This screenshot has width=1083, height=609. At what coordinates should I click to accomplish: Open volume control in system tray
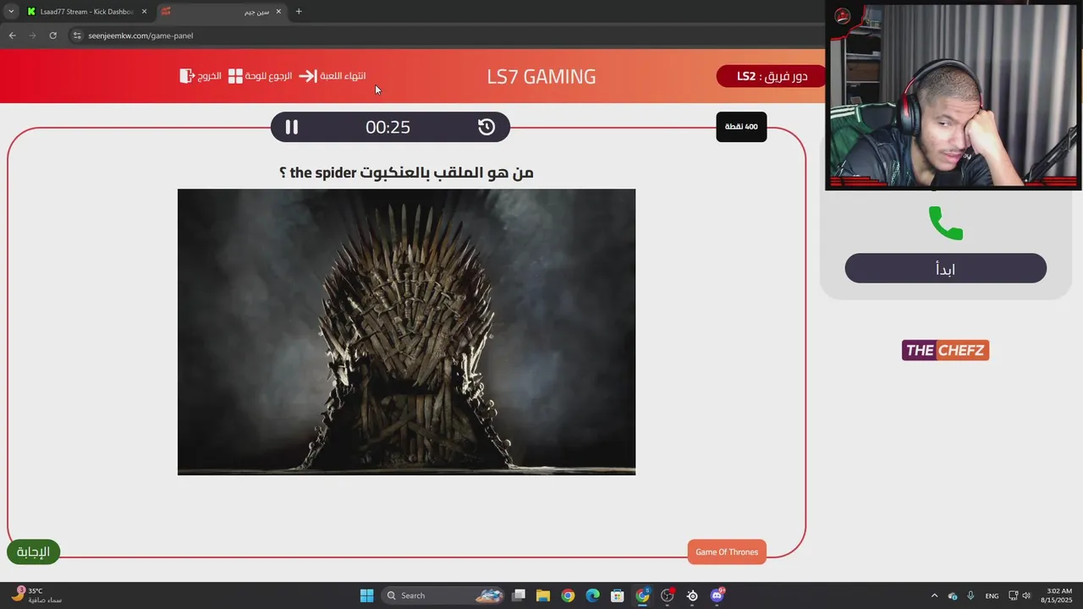coord(1026,595)
